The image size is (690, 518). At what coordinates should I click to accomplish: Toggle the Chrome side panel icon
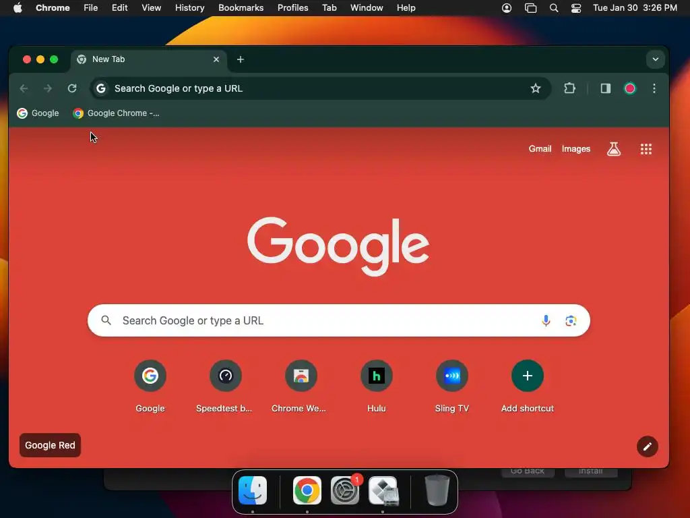pyautogui.click(x=606, y=88)
